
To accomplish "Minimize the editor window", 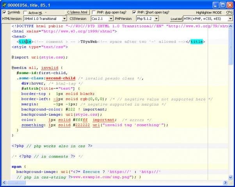I will (x=215, y=5).
